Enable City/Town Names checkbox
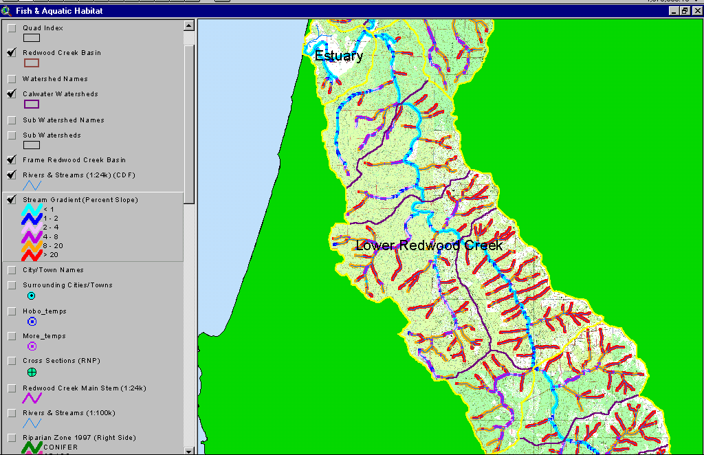 point(12,270)
